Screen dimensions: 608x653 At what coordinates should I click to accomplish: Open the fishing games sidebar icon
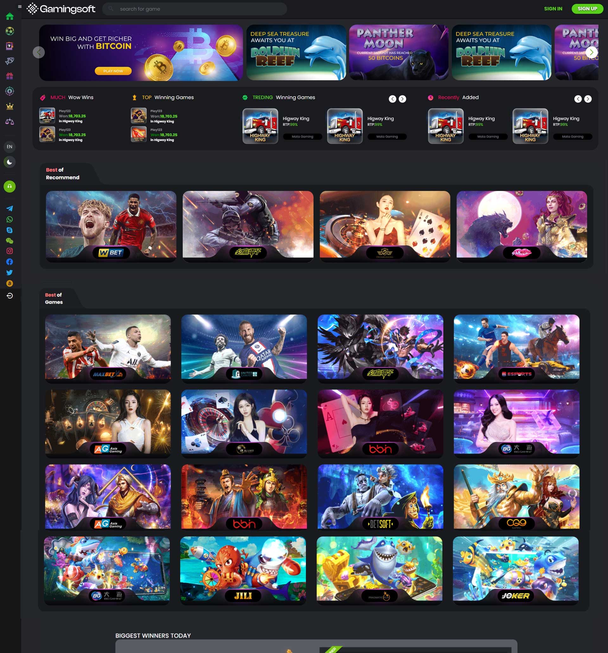pyautogui.click(x=9, y=61)
